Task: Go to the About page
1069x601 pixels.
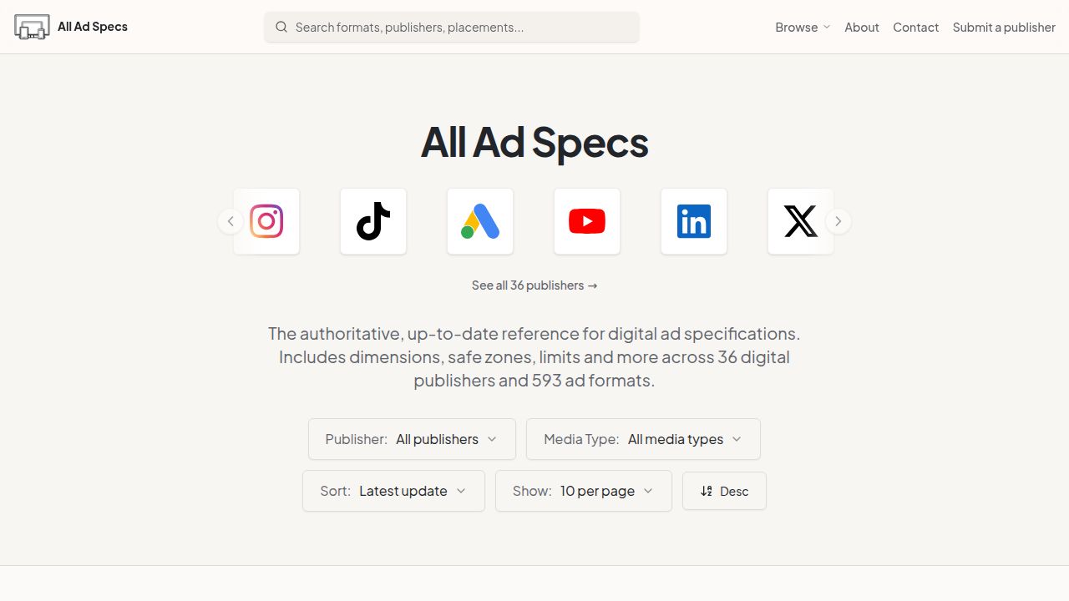Action: click(x=862, y=27)
